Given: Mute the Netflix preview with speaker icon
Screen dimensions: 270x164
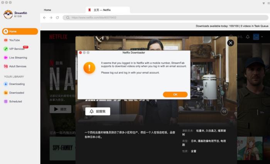Looking at the screenshot, I should tap(224, 112).
